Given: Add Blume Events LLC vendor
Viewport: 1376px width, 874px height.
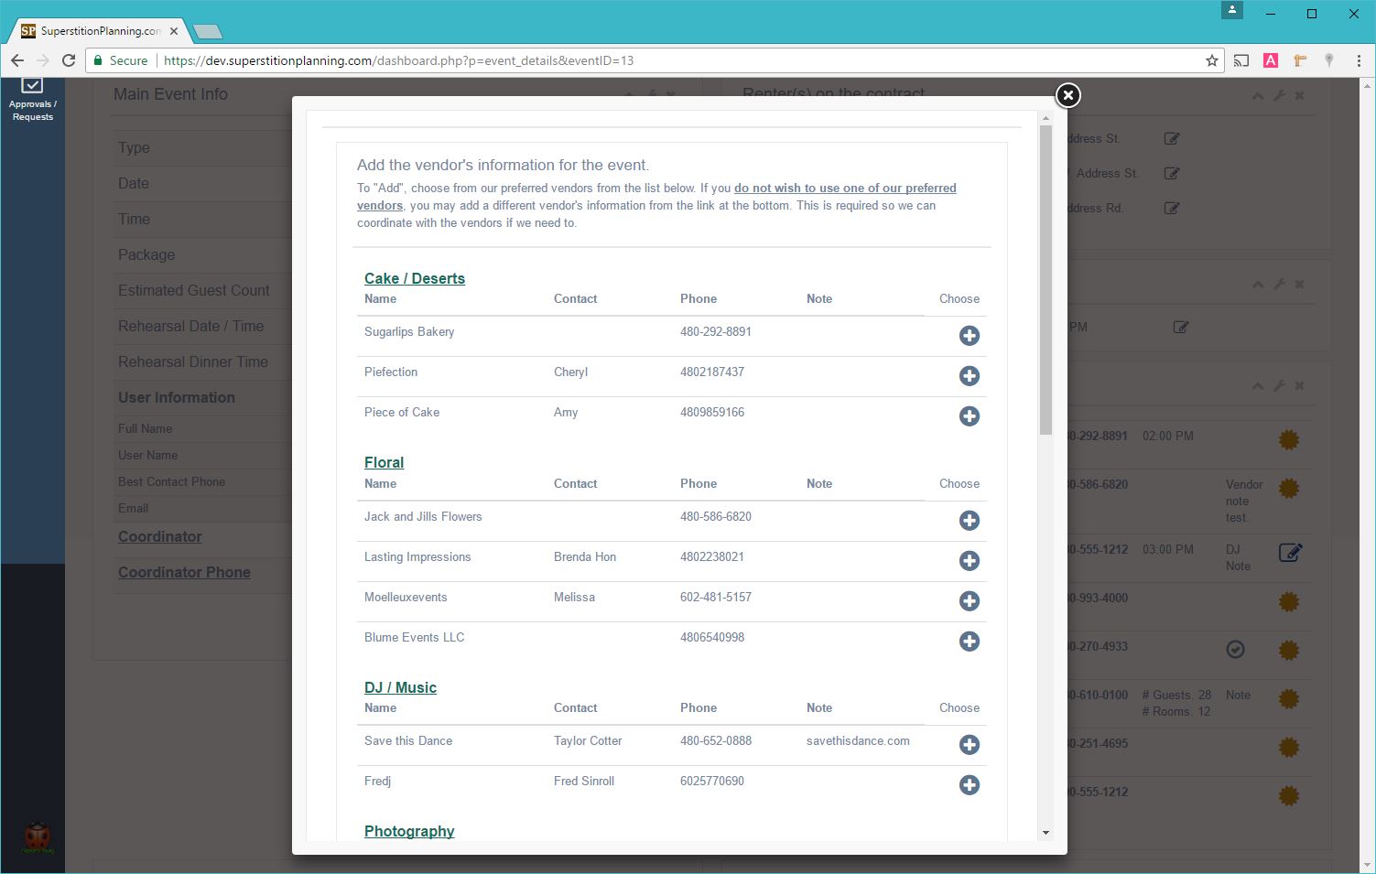Looking at the screenshot, I should (x=969, y=642).
